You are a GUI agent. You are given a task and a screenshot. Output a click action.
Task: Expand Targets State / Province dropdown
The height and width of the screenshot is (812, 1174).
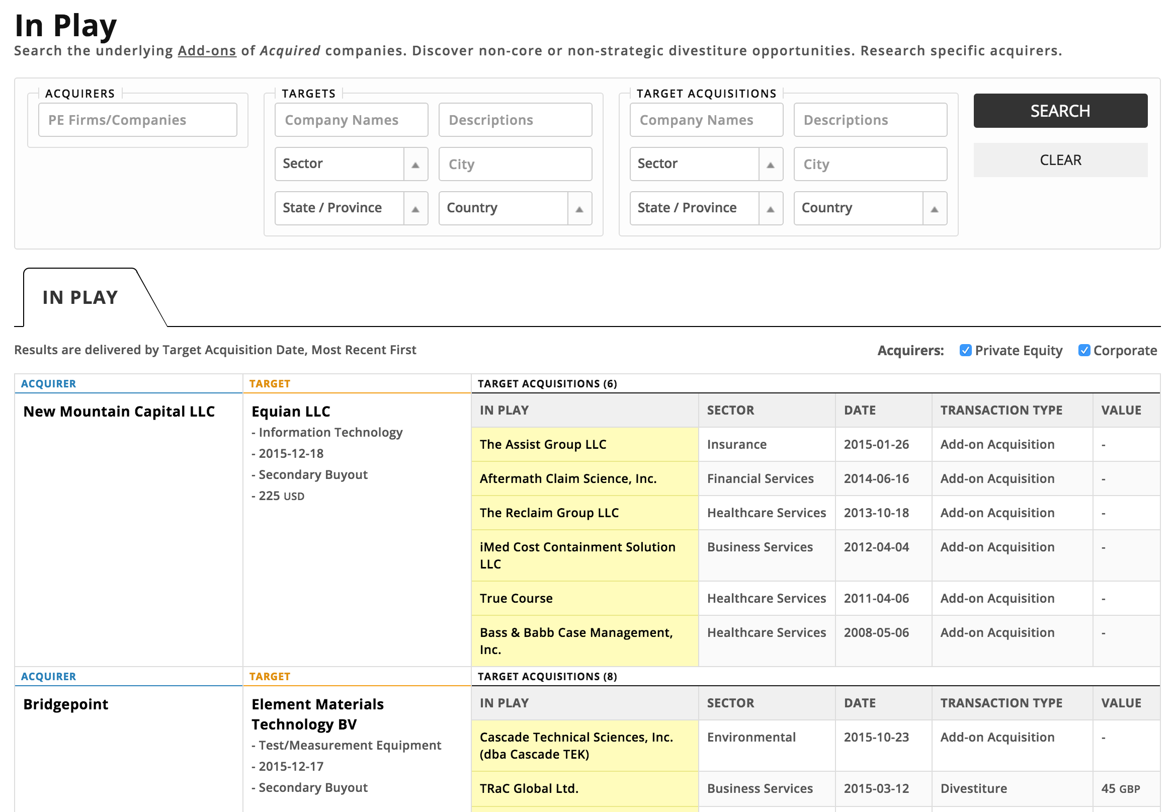pyautogui.click(x=415, y=209)
